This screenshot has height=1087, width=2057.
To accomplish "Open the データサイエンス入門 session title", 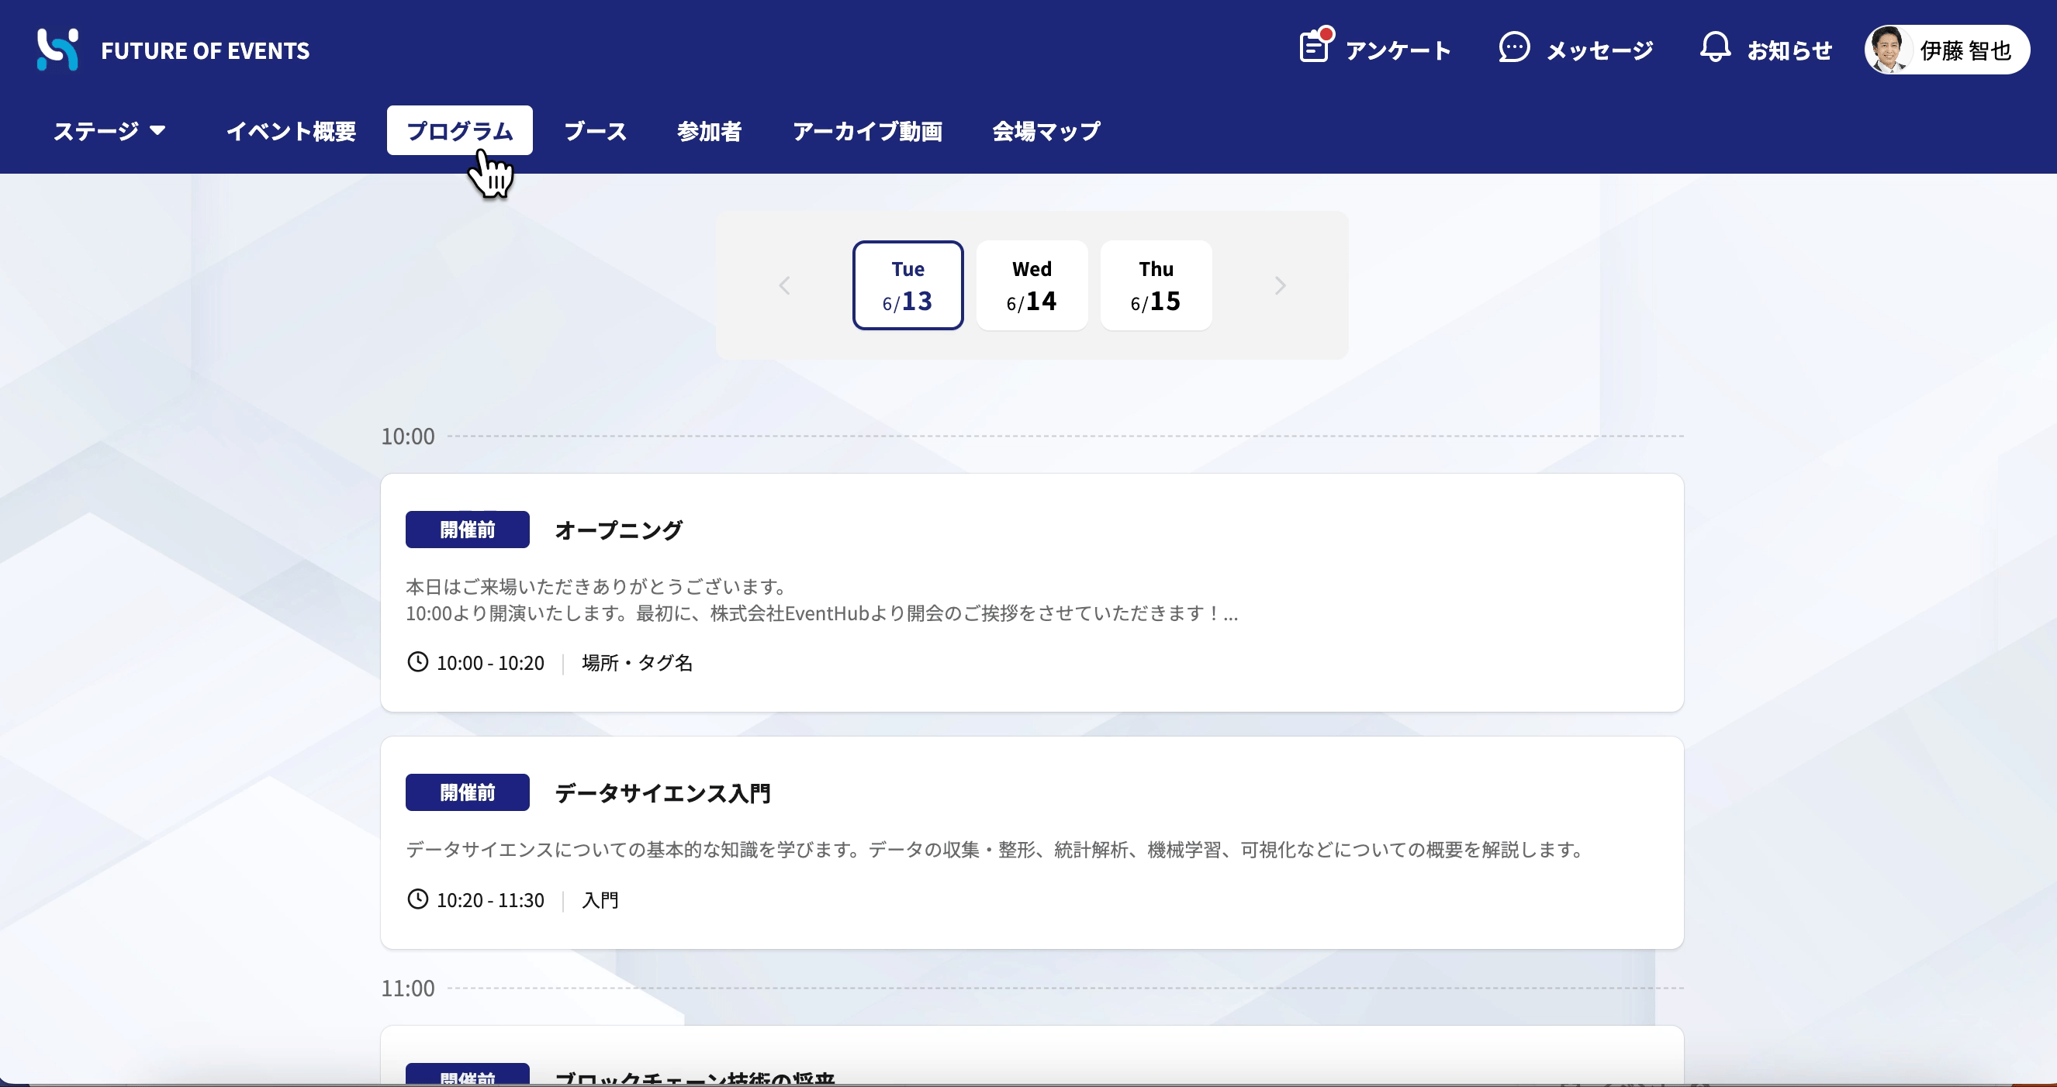I will coord(662,792).
